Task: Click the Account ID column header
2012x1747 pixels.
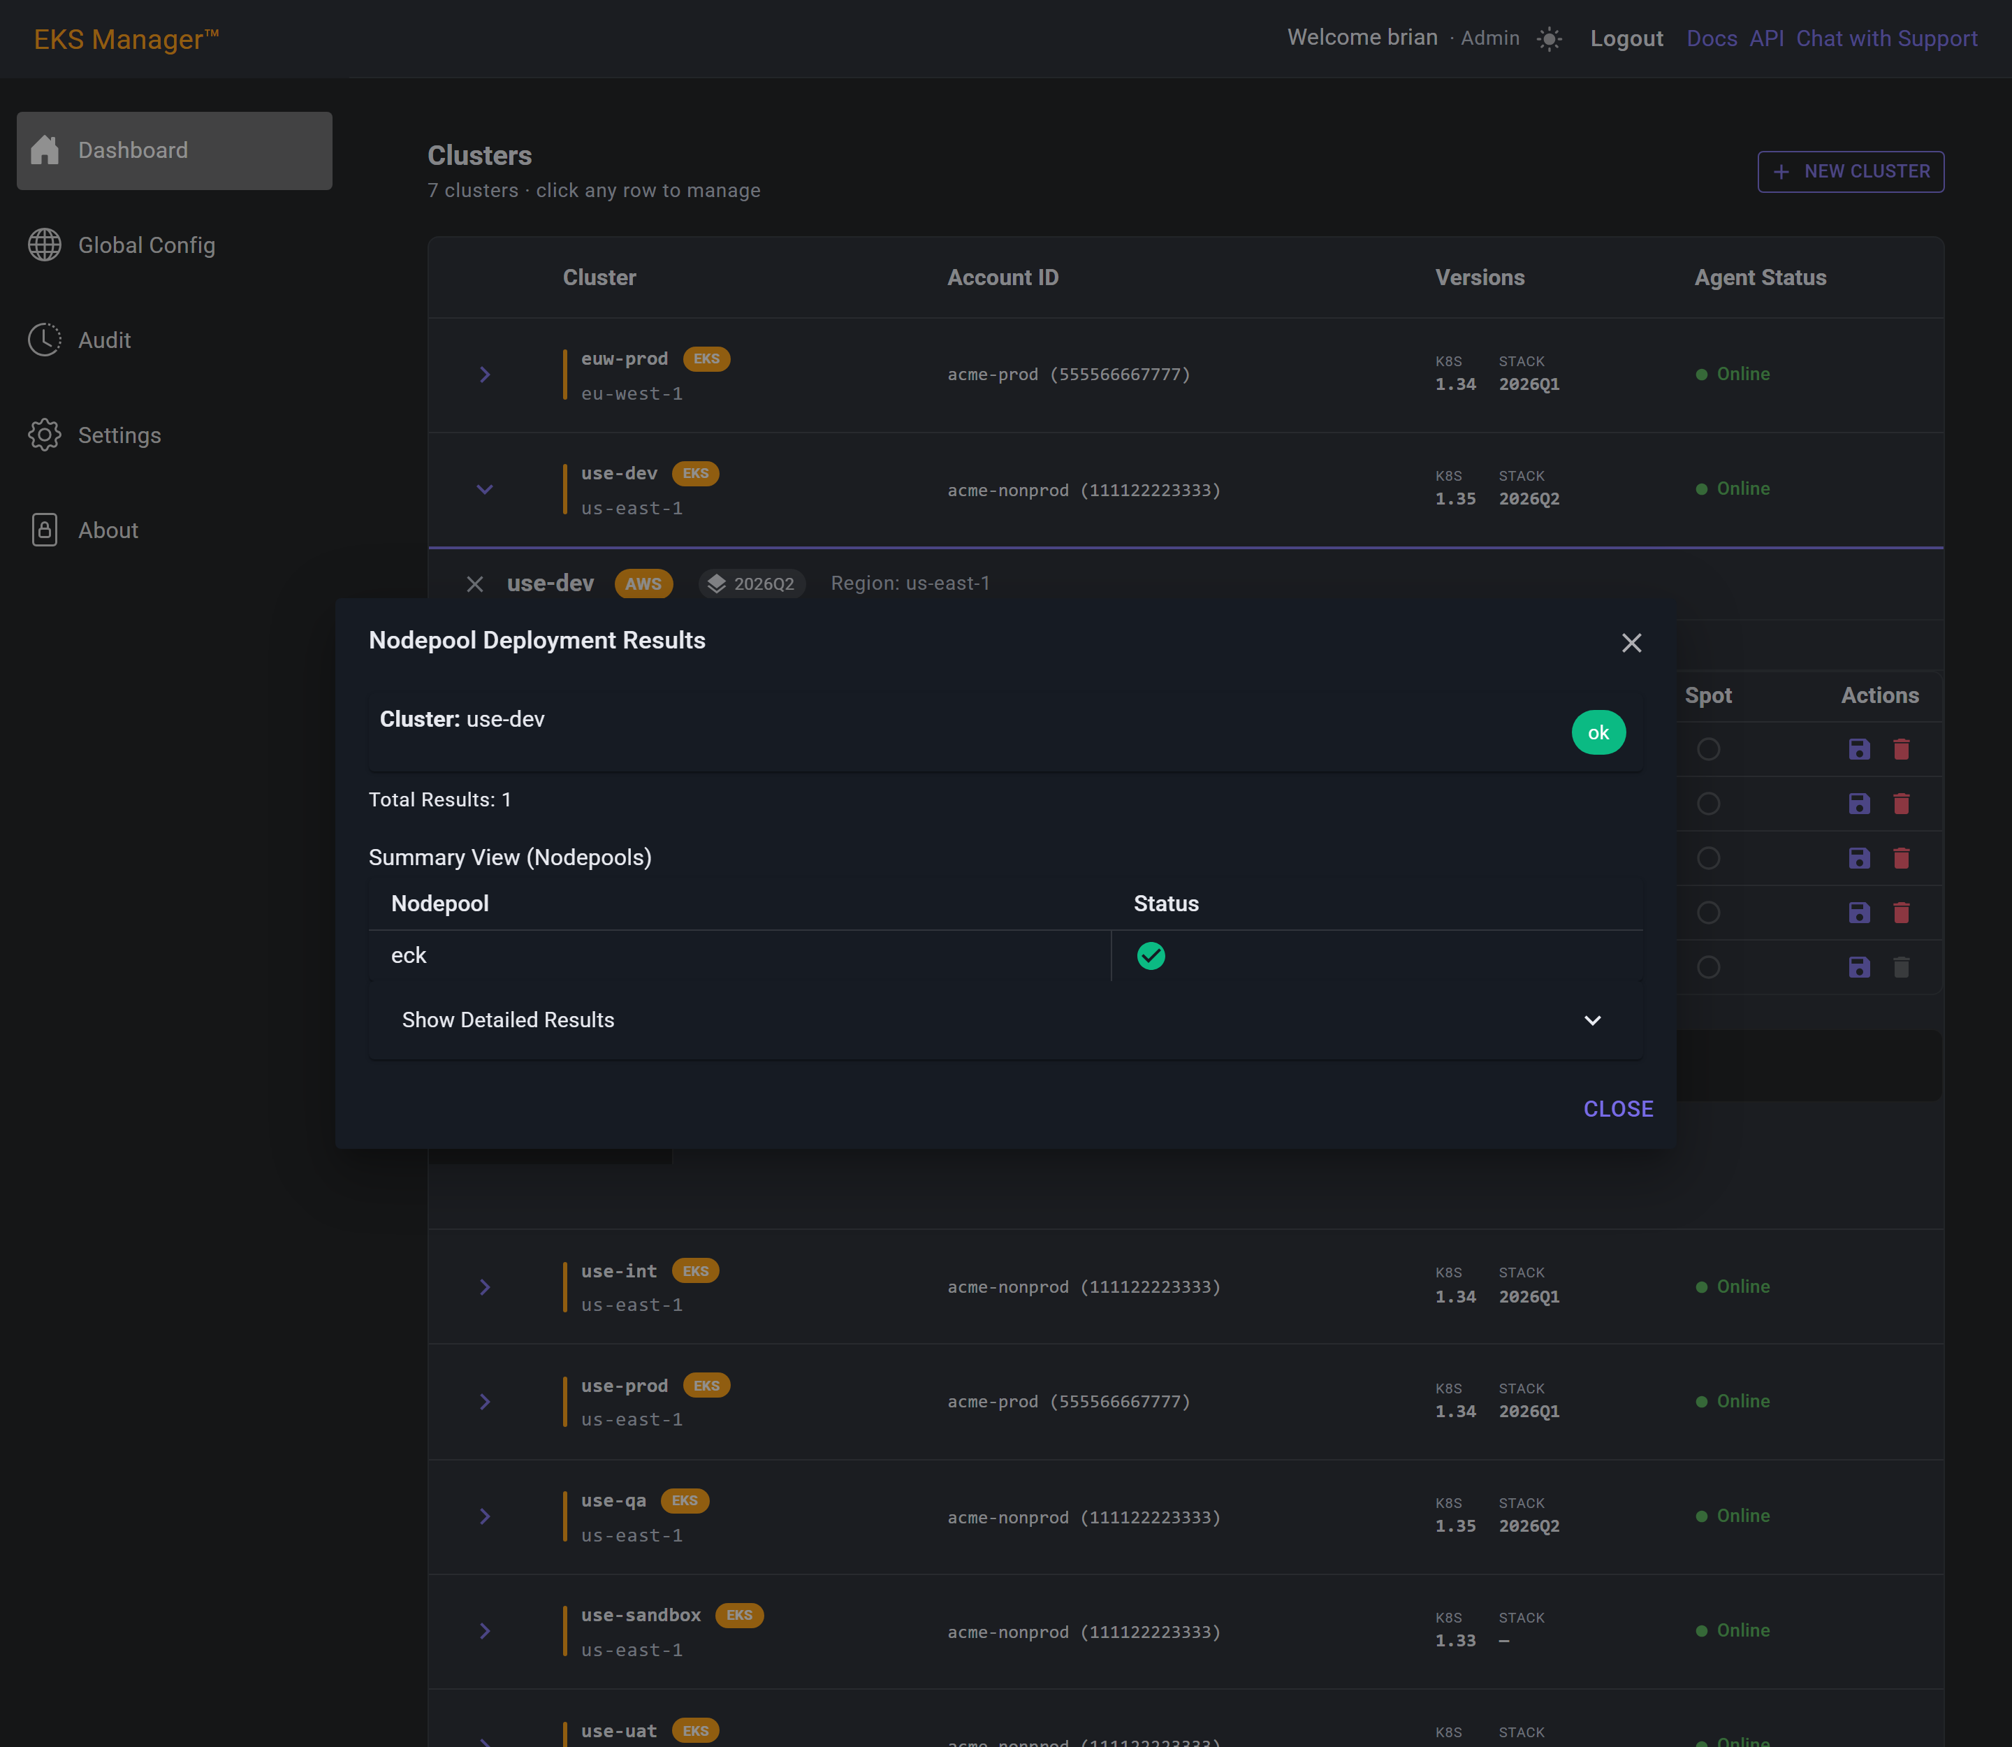Action: tap(1002, 278)
